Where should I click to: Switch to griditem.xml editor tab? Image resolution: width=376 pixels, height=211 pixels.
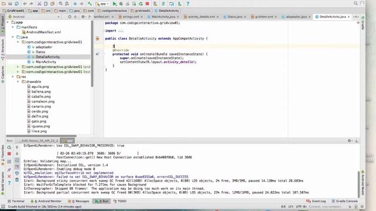264,17
